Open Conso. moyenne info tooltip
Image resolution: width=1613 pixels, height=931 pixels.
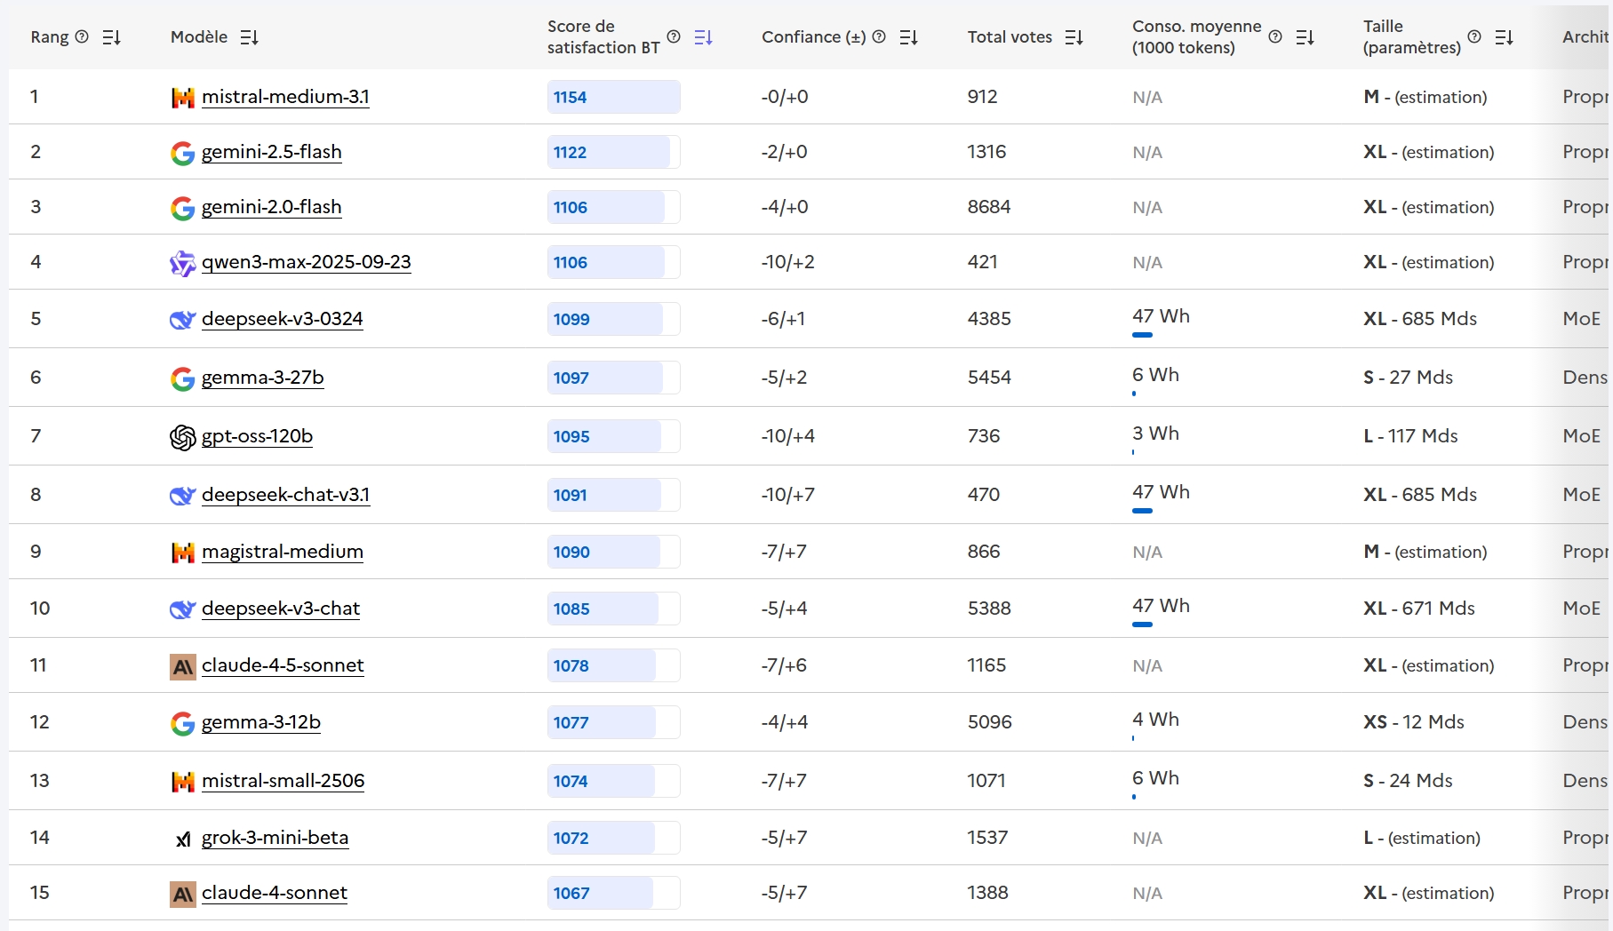(x=1275, y=36)
